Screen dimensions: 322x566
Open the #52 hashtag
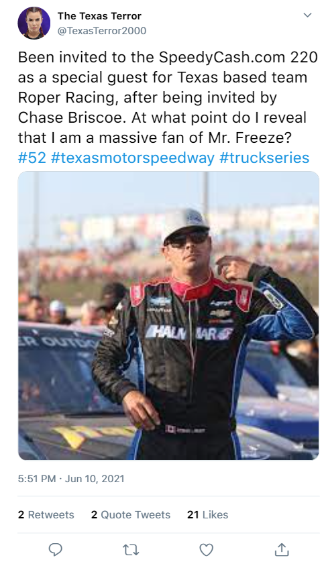32,158
